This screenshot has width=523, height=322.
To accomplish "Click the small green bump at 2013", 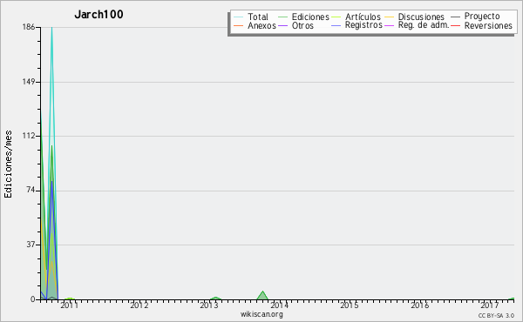I will point(216,299).
